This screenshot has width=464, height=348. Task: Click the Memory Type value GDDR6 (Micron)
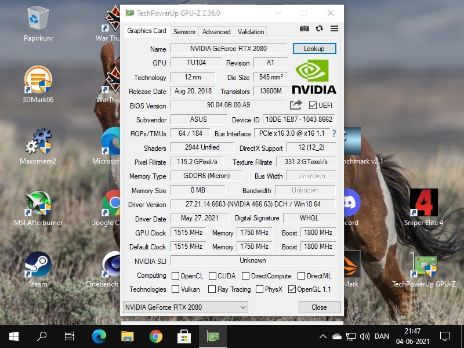click(206, 176)
